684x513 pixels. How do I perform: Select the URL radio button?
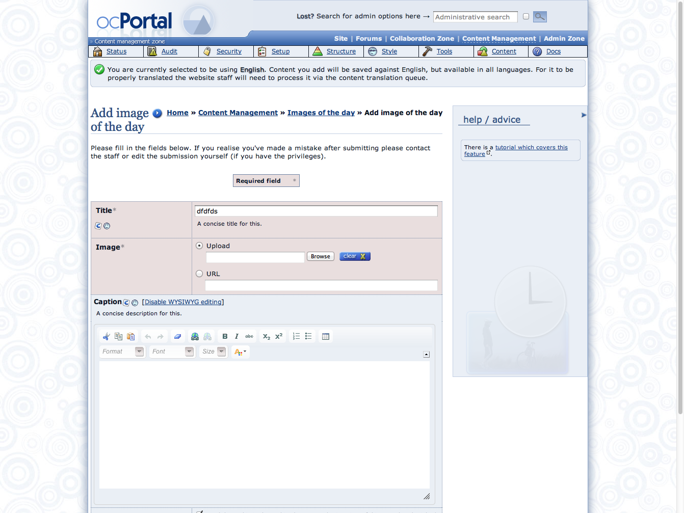(199, 274)
